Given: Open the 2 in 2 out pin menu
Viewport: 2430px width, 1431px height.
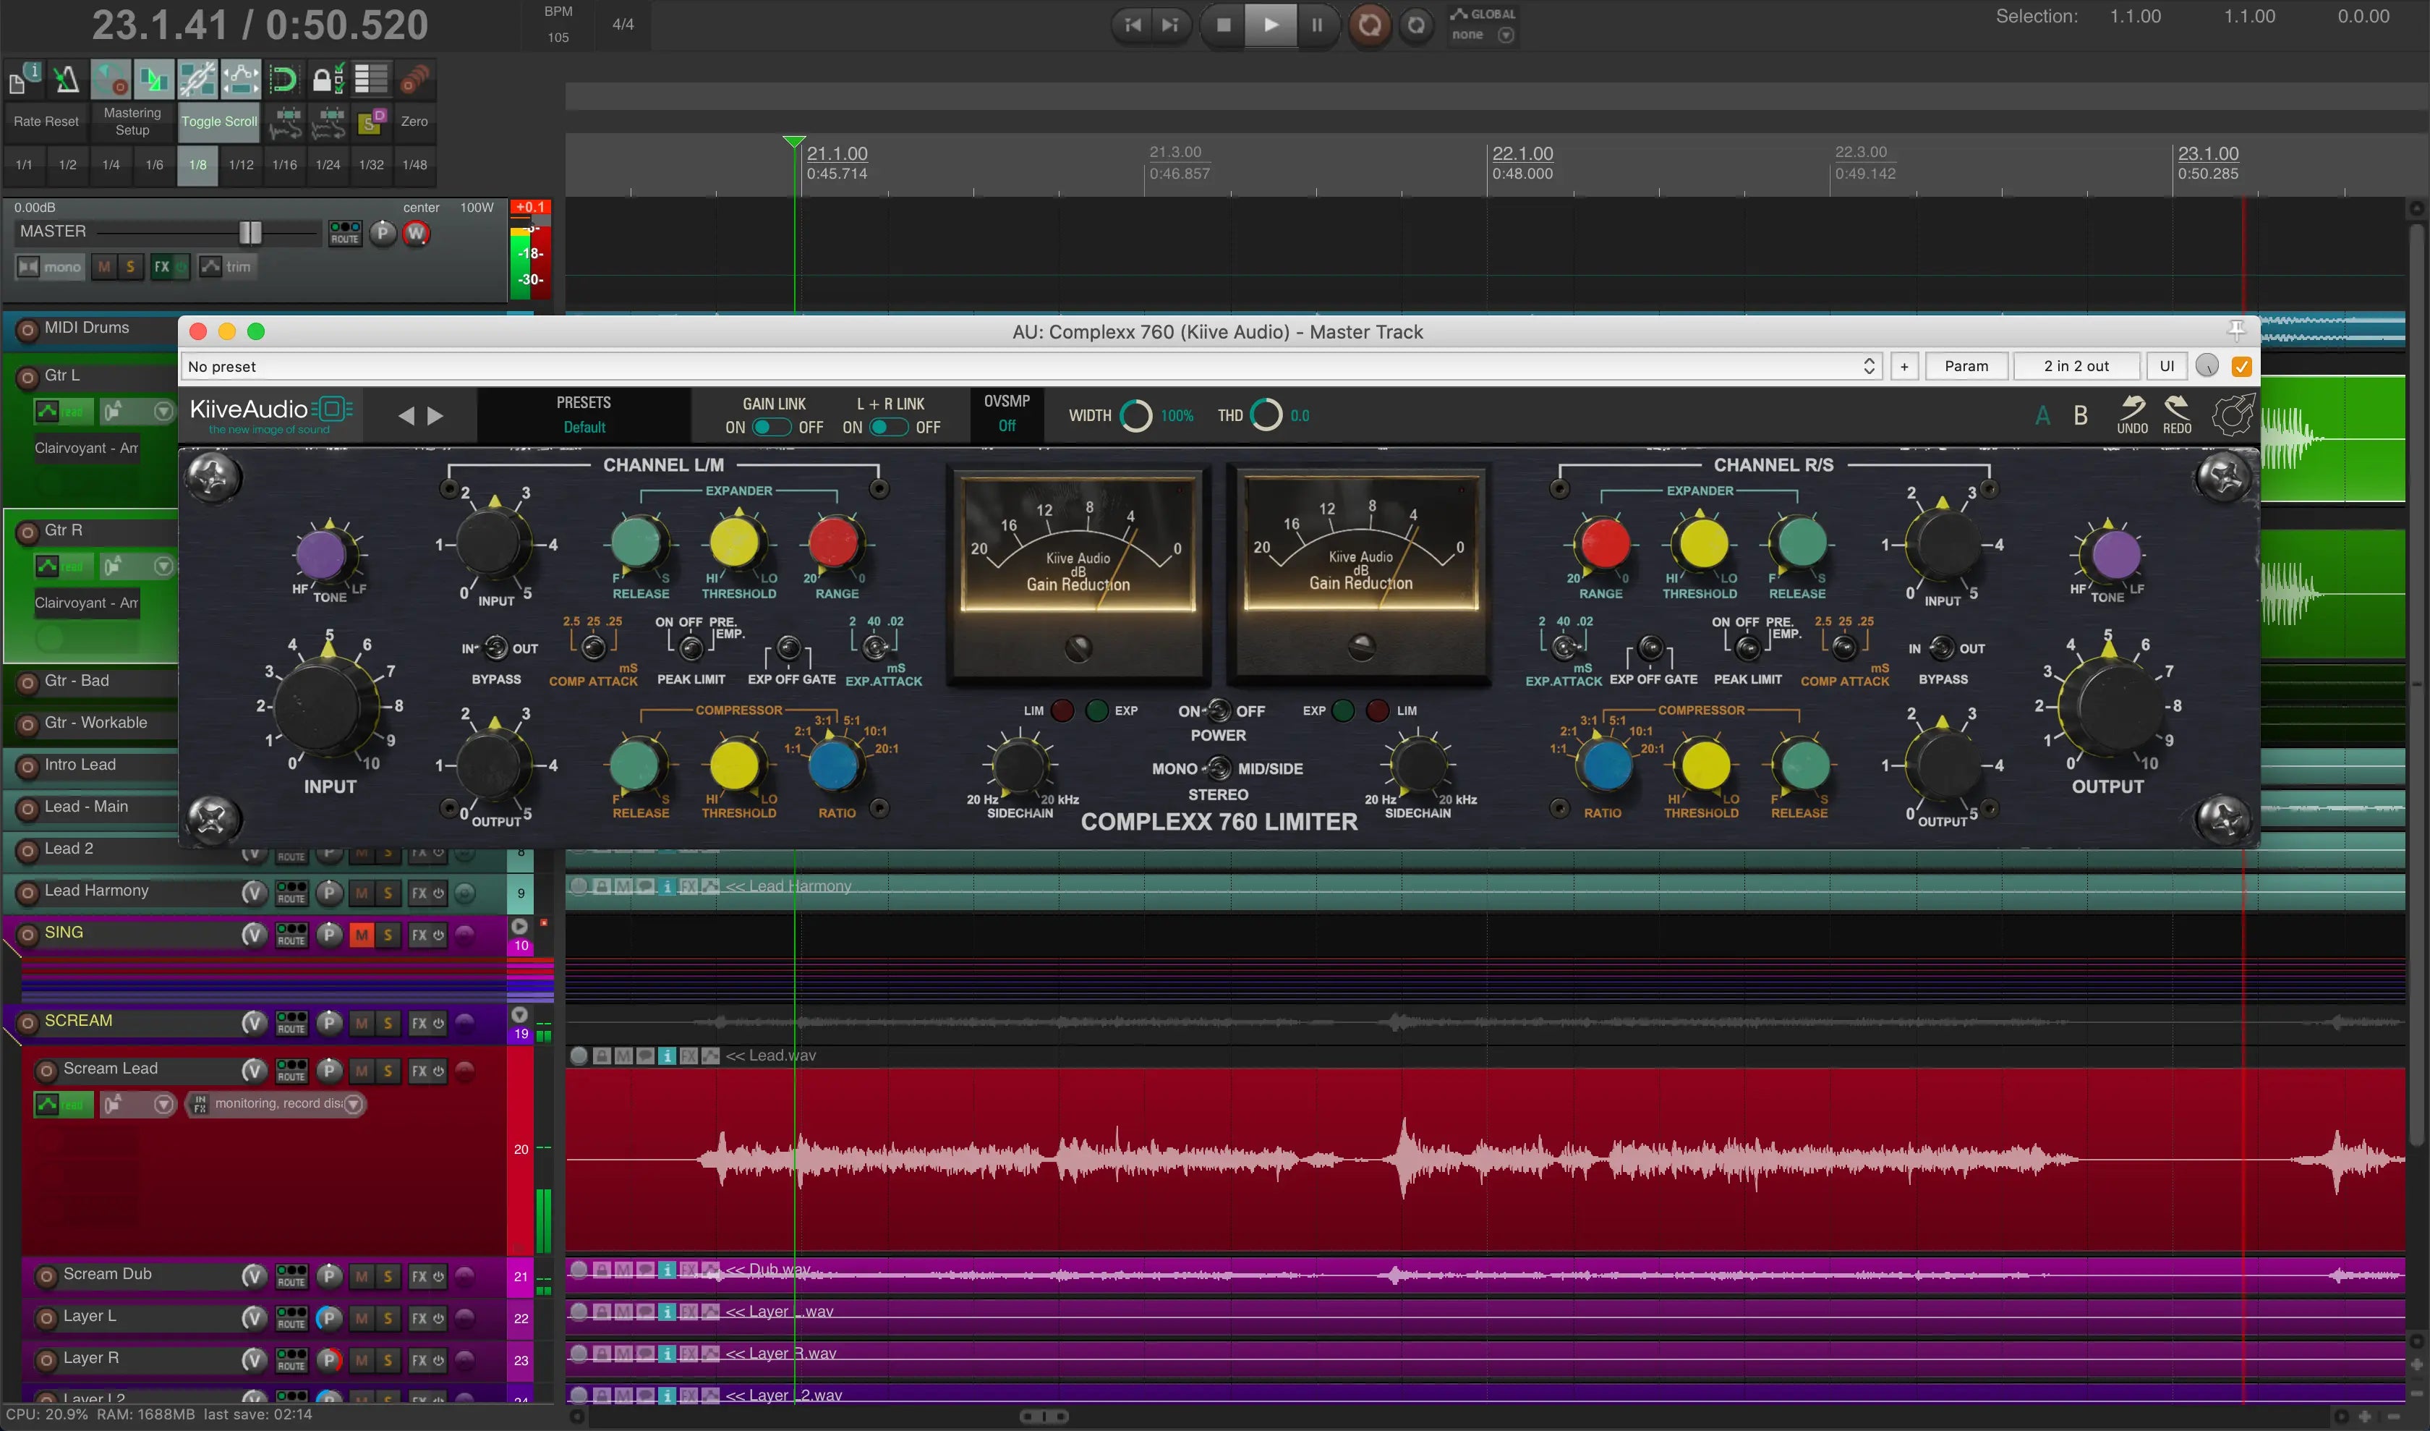Looking at the screenshot, I should click(x=2076, y=366).
